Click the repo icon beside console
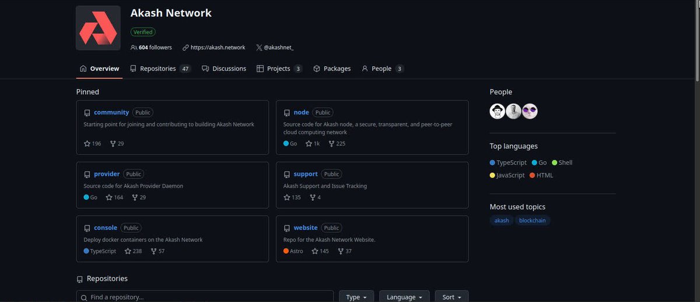The image size is (700, 302). pos(87,229)
